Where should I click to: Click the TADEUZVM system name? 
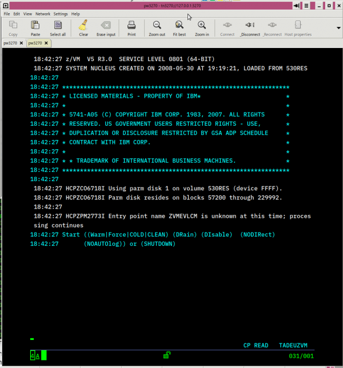(293, 346)
